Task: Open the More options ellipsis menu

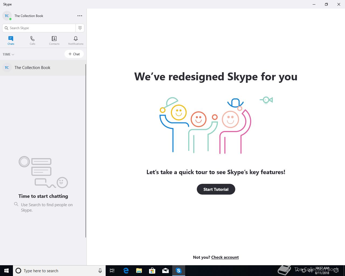Action: point(80,16)
